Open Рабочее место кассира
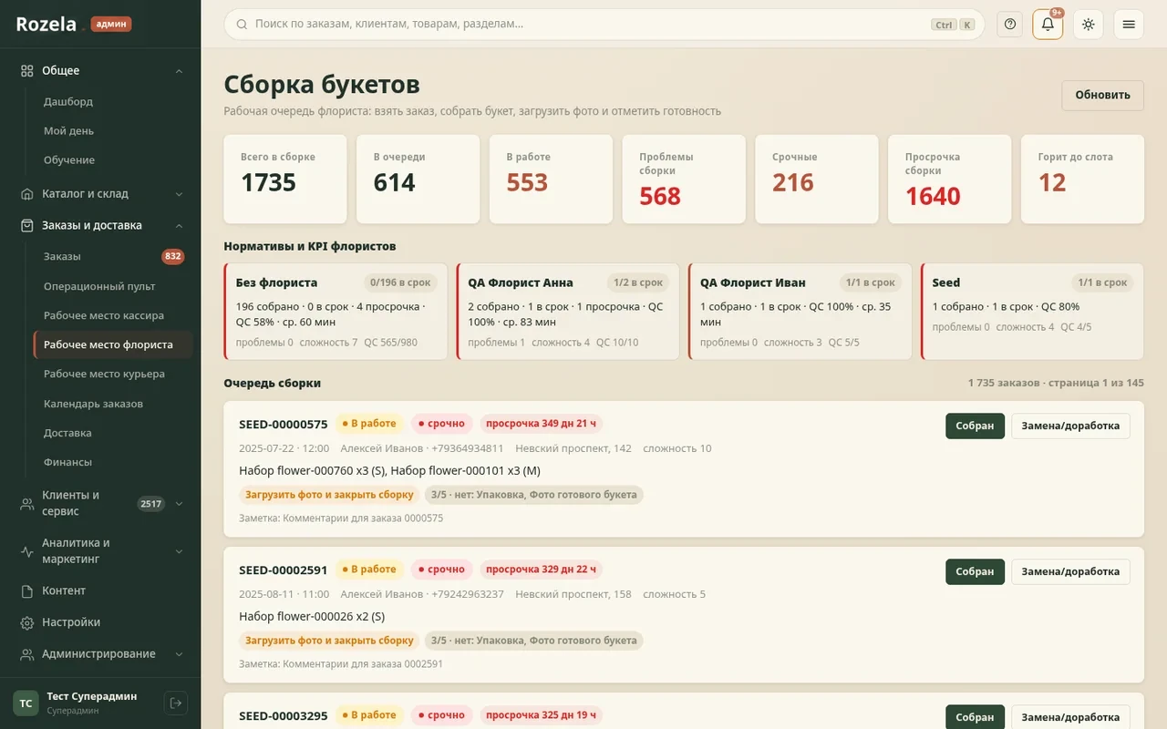This screenshot has width=1167, height=729. coord(113,315)
